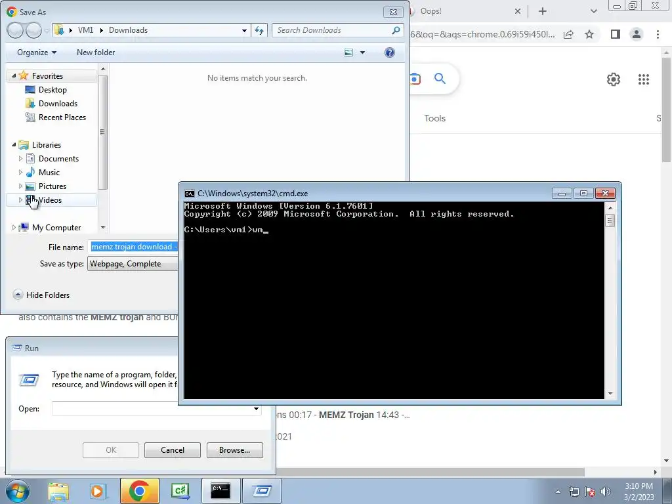Open the C# application in taskbar

[x=180, y=491]
